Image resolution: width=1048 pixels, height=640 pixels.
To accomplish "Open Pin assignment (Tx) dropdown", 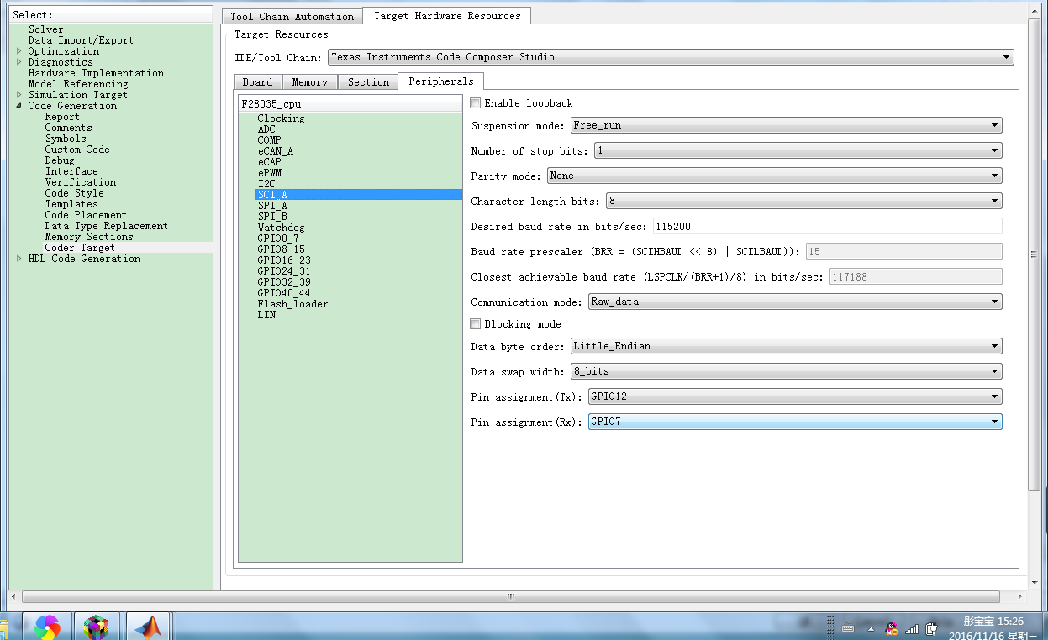I will pyautogui.click(x=795, y=396).
